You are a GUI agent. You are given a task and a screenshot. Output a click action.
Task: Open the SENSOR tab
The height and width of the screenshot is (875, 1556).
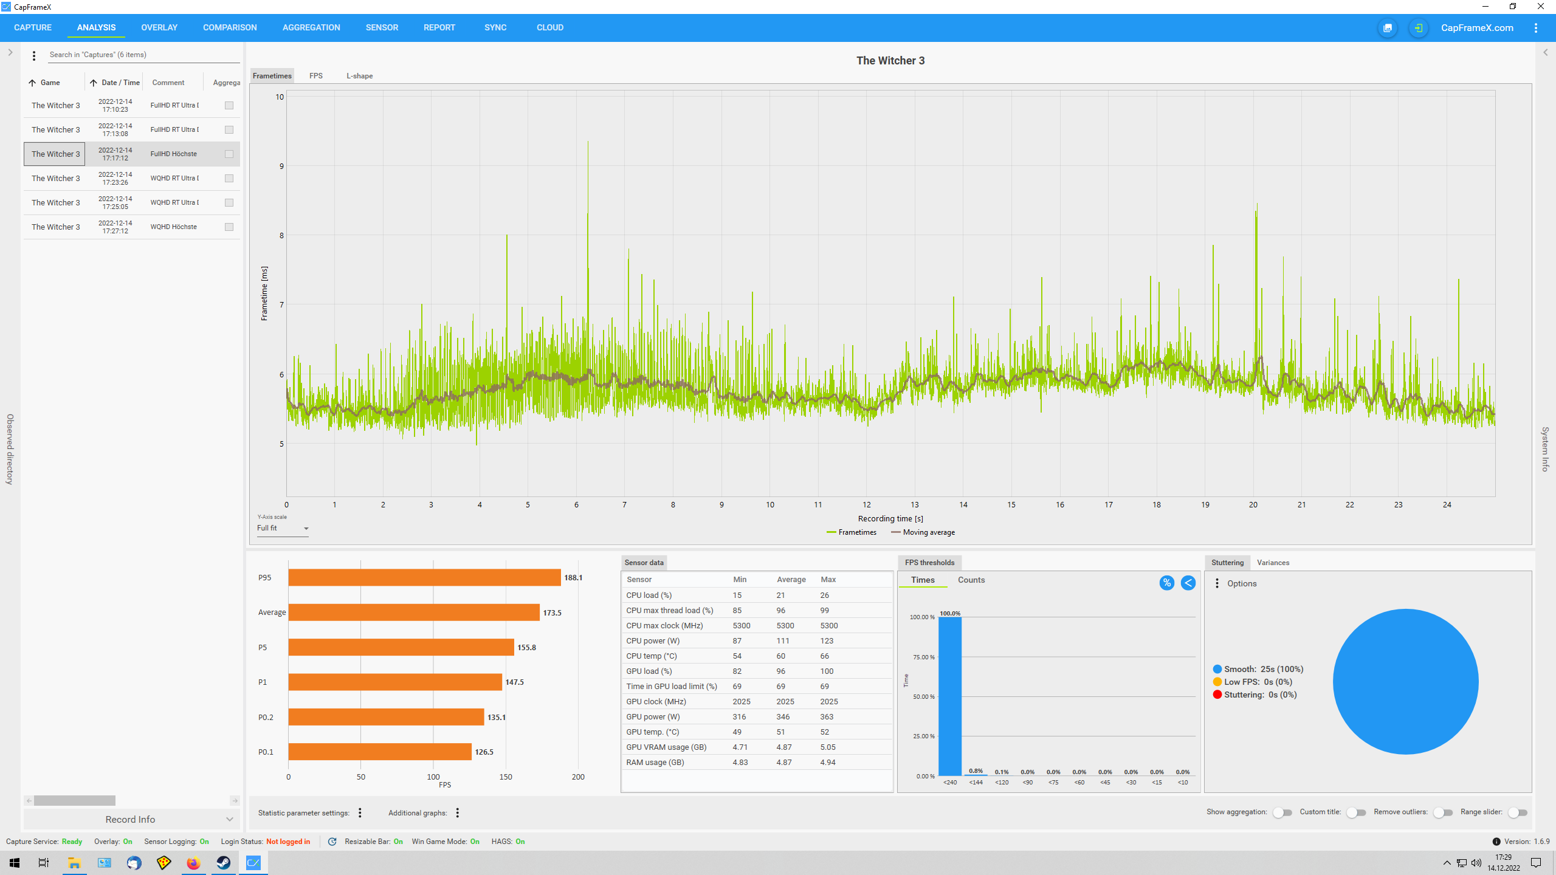(x=382, y=28)
